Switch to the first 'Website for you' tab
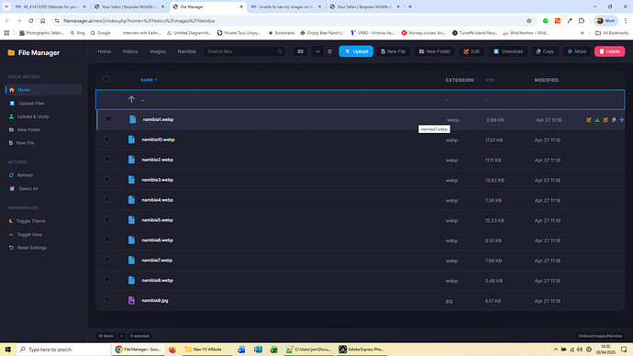The height and width of the screenshot is (356, 633). coord(50,6)
